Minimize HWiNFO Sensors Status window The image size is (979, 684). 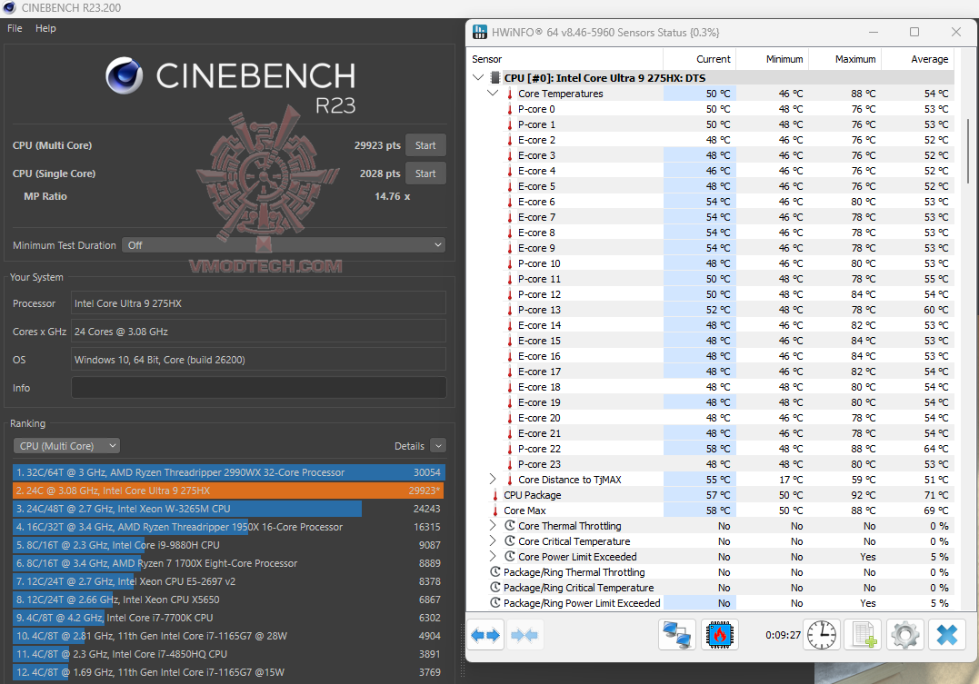(x=874, y=32)
